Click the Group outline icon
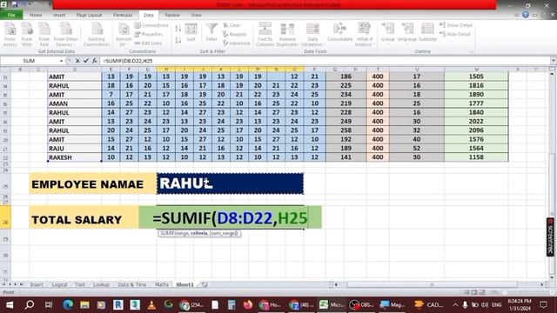 tap(388, 33)
